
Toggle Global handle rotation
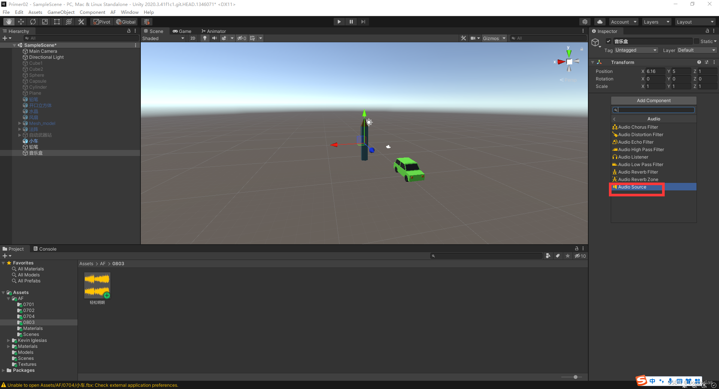tap(126, 22)
